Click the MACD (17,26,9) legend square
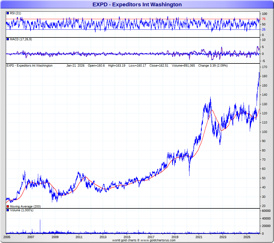The image size is (274, 243). pyautogui.click(x=8, y=39)
